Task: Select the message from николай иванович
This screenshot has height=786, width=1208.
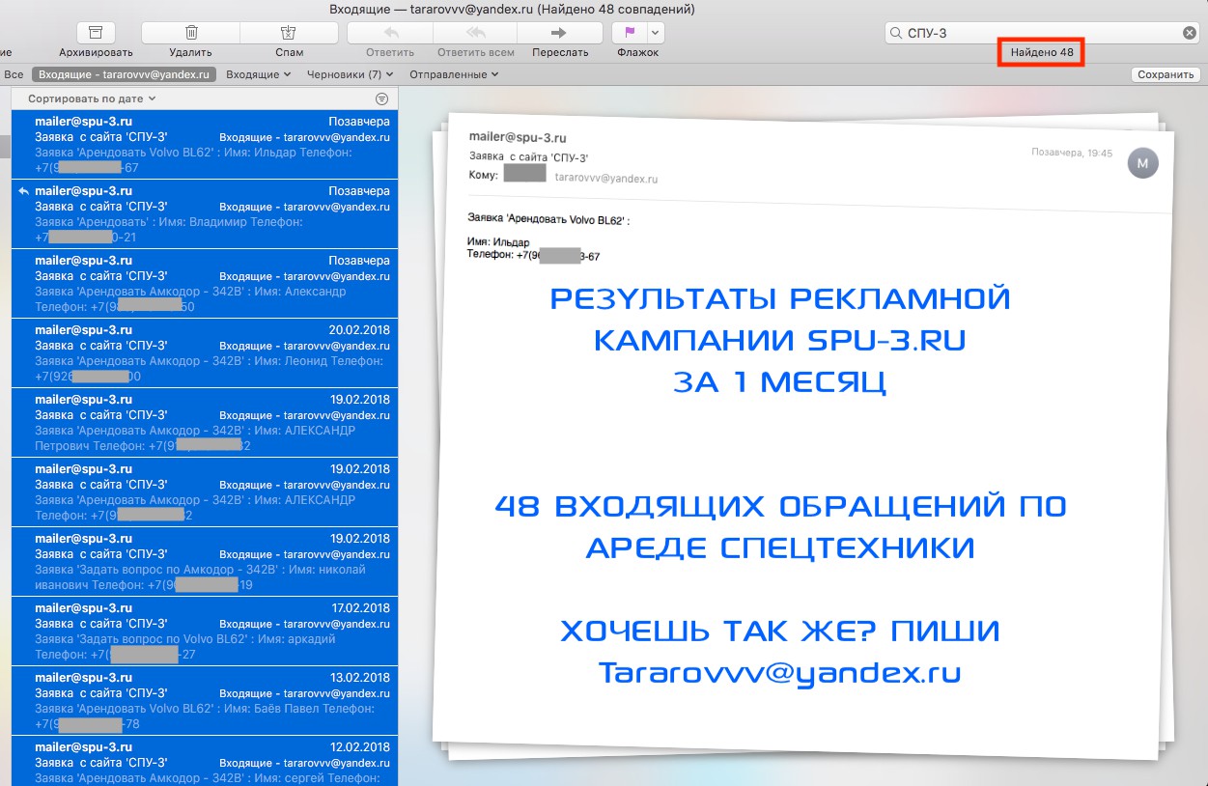Action: click(204, 562)
